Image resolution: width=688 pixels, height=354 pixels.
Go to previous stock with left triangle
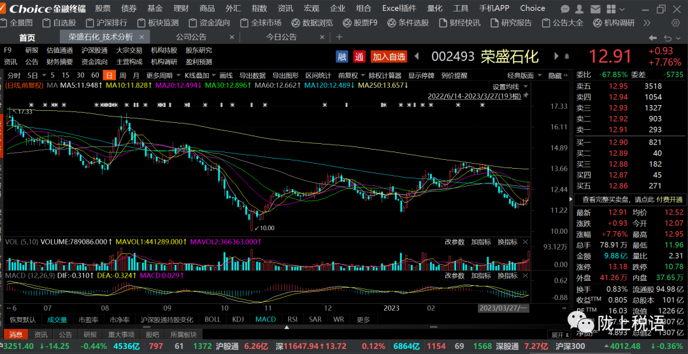pos(417,56)
